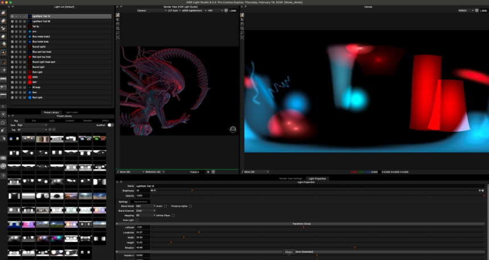Click the sixth round softbox tool in left toolbar
Screen dimensions: 489x260
pos(3,52)
